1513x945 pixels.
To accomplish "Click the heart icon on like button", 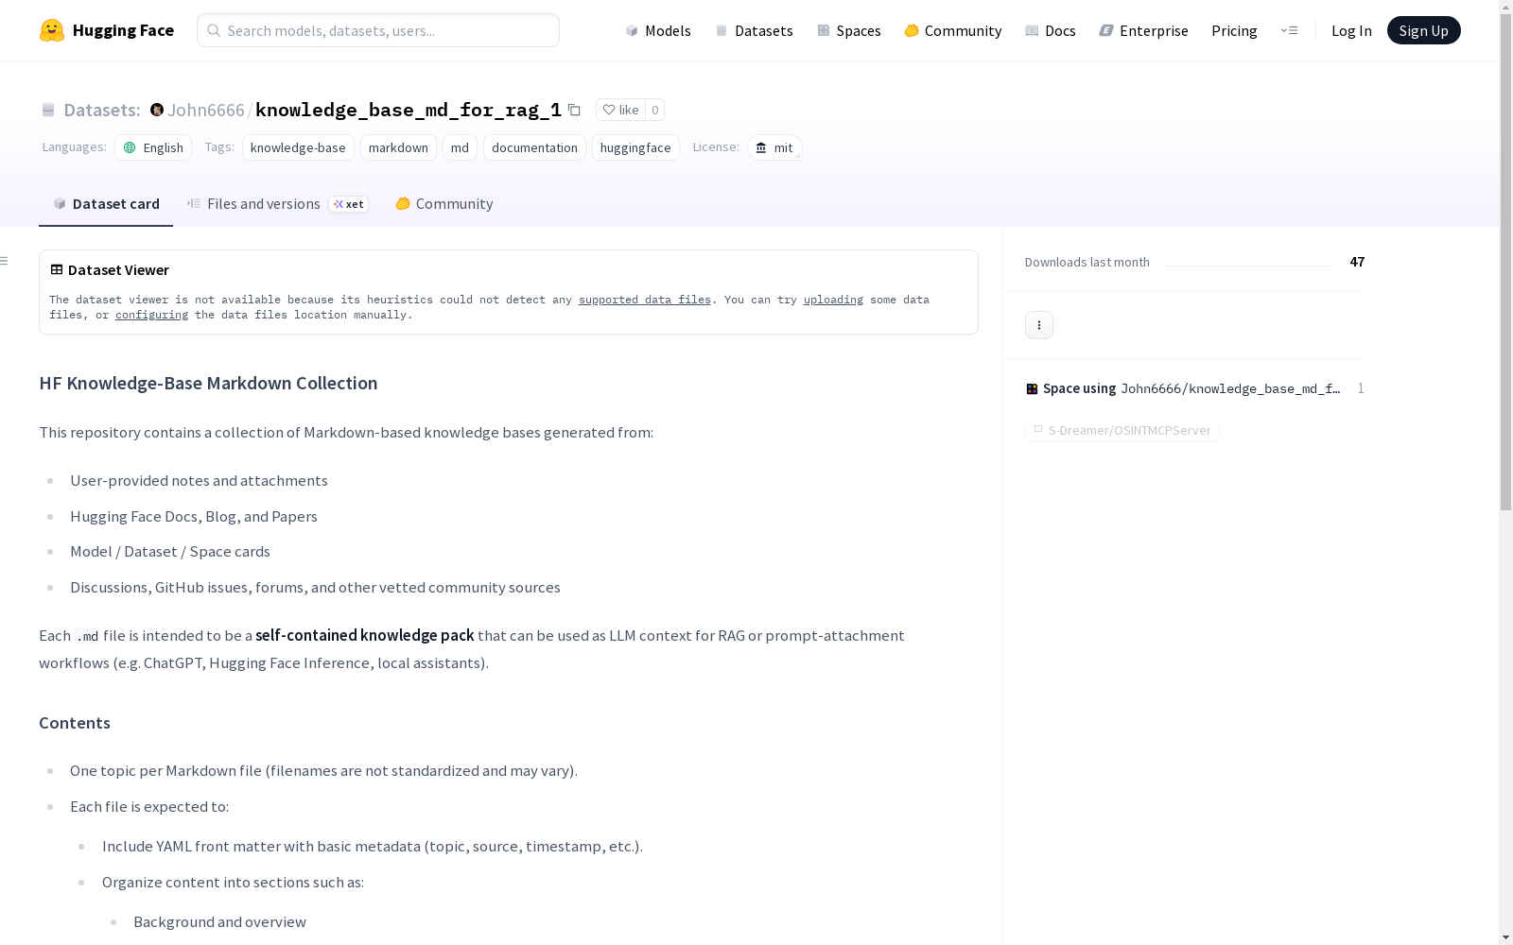I will point(609,110).
